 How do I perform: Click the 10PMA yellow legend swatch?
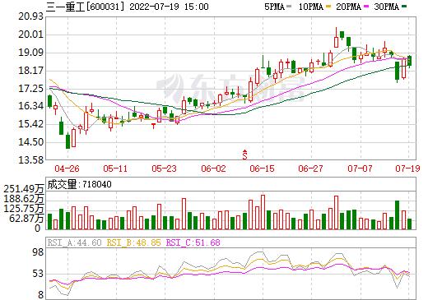click(x=328, y=7)
